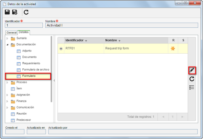
Task: Collapse the Documentación folder
Action: 7,45
